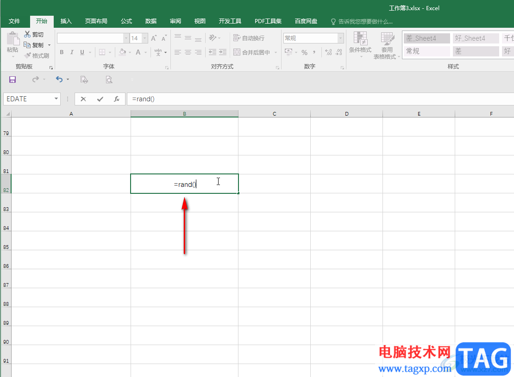Click the Fill Color bucket

point(123,52)
